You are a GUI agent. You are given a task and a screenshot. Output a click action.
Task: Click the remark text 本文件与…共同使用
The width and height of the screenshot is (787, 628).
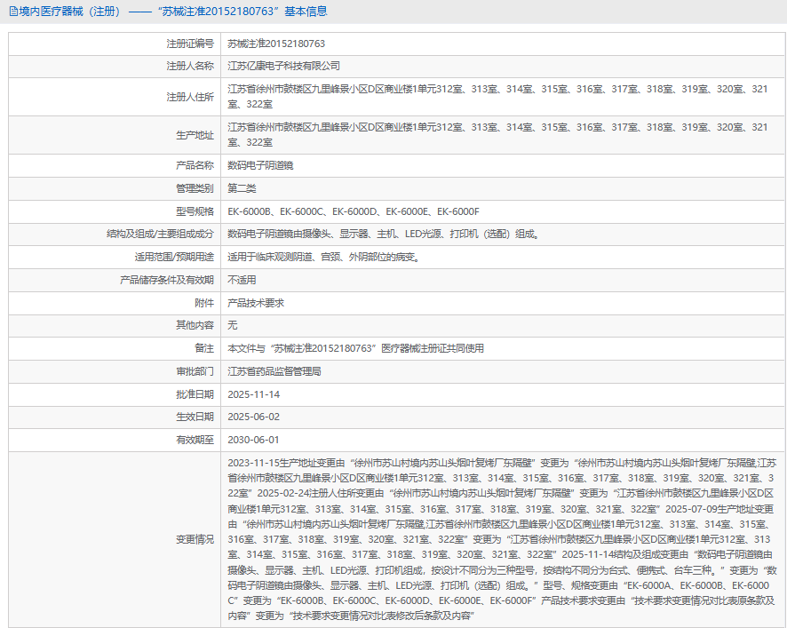[356, 348]
